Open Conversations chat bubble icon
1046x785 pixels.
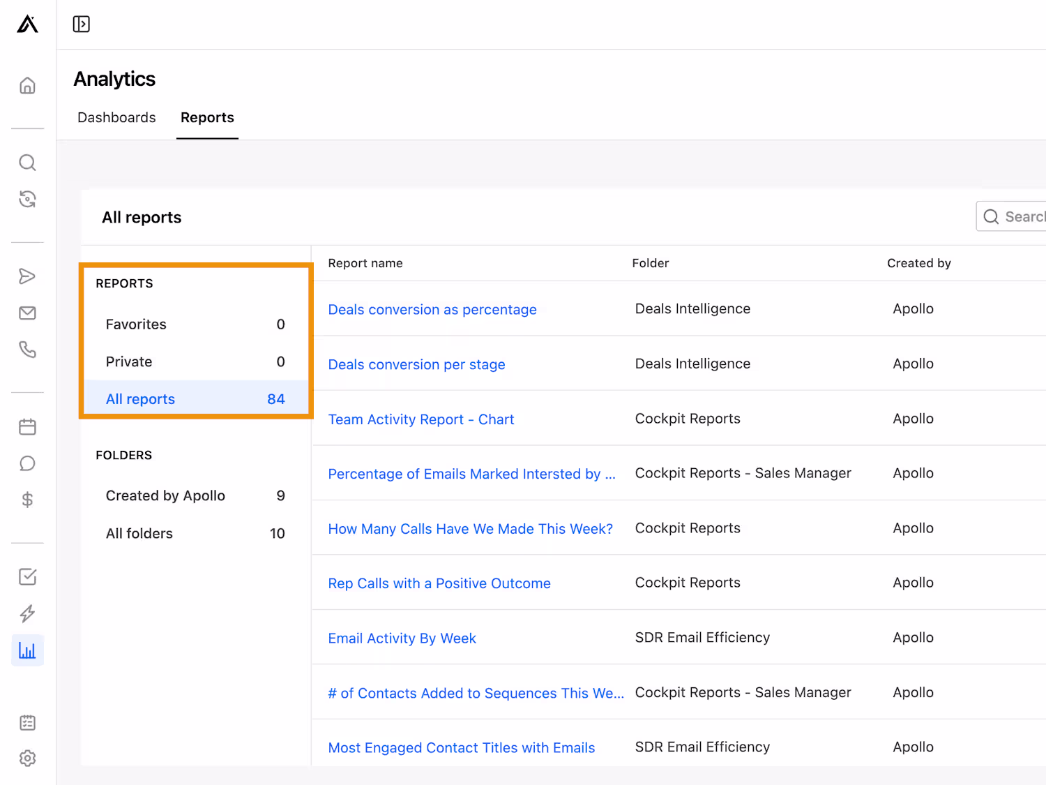(x=27, y=463)
